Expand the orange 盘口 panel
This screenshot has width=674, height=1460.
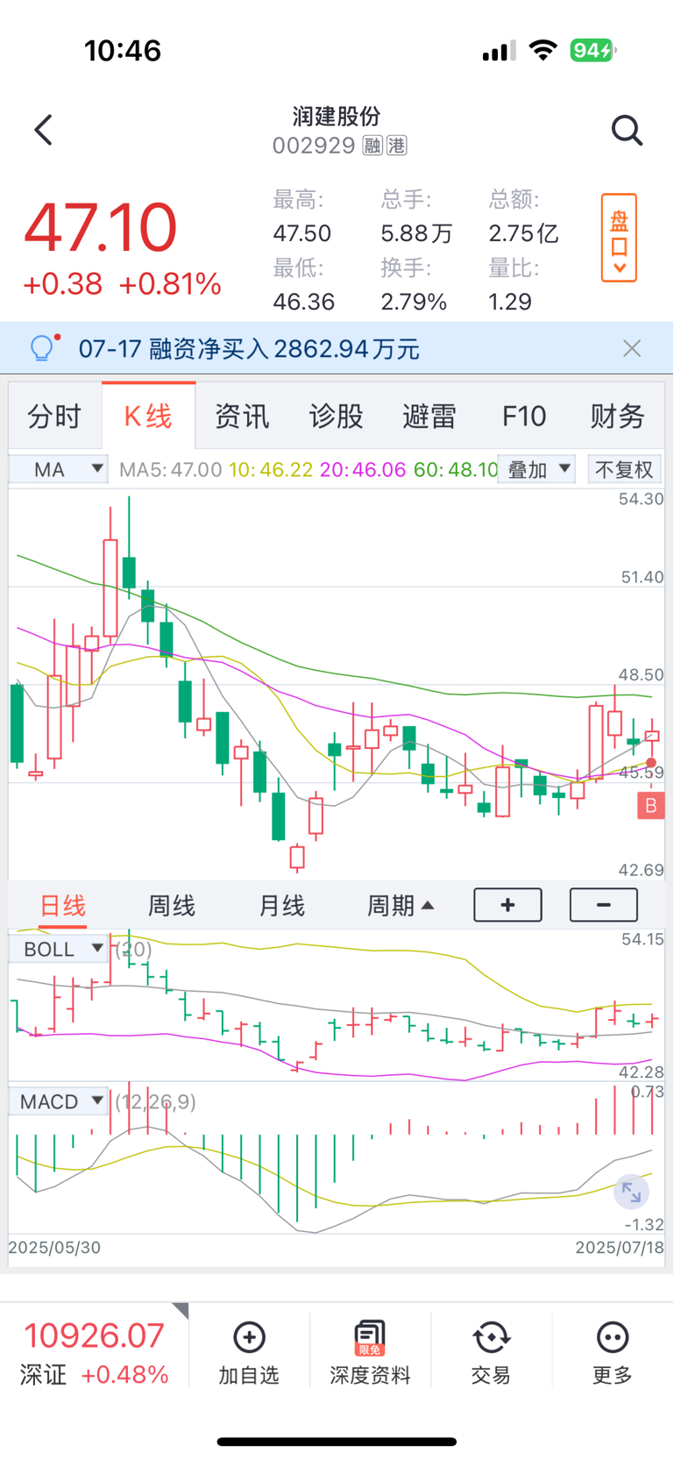[x=619, y=239]
